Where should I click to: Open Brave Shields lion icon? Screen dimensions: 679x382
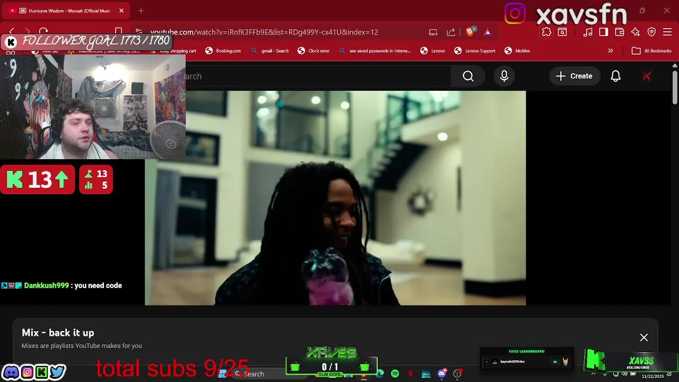point(469,32)
